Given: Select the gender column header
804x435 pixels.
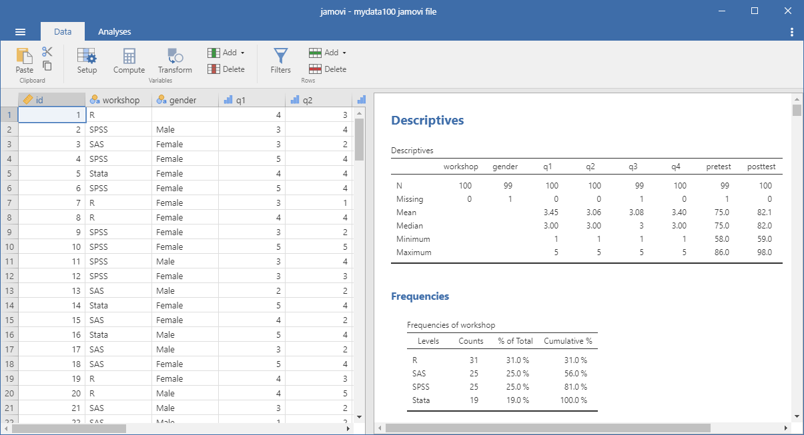Looking at the screenshot, I should 185,100.
